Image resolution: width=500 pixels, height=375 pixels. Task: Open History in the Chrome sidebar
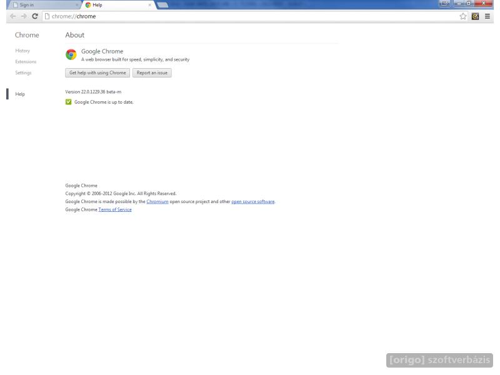(x=22, y=51)
